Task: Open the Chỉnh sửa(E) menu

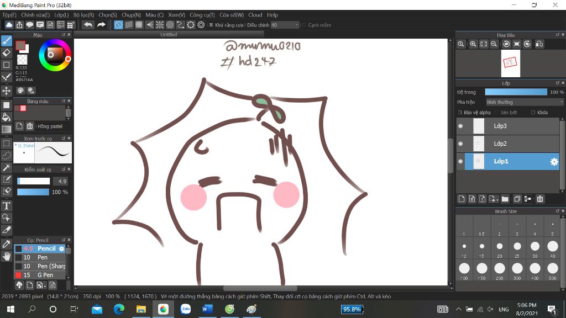Action: pyautogui.click(x=35, y=15)
